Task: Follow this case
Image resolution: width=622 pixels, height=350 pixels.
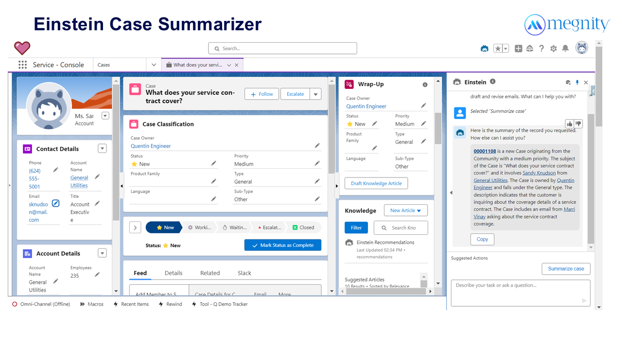Action: (x=262, y=94)
